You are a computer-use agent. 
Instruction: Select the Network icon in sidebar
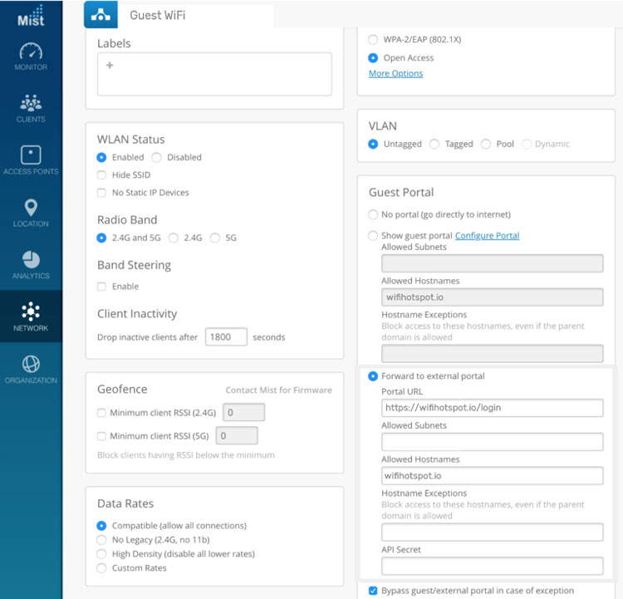click(x=31, y=312)
